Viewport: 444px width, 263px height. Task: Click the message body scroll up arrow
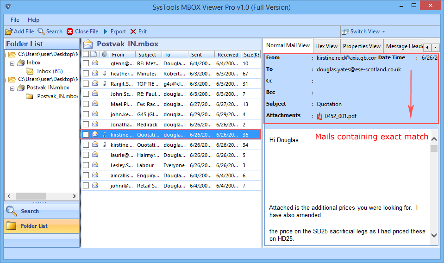coord(434,139)
